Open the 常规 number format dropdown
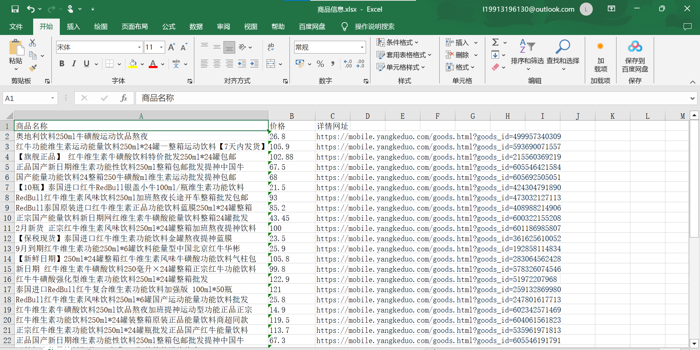The height and width of the screenshot is (350, 700). [362, 47]
